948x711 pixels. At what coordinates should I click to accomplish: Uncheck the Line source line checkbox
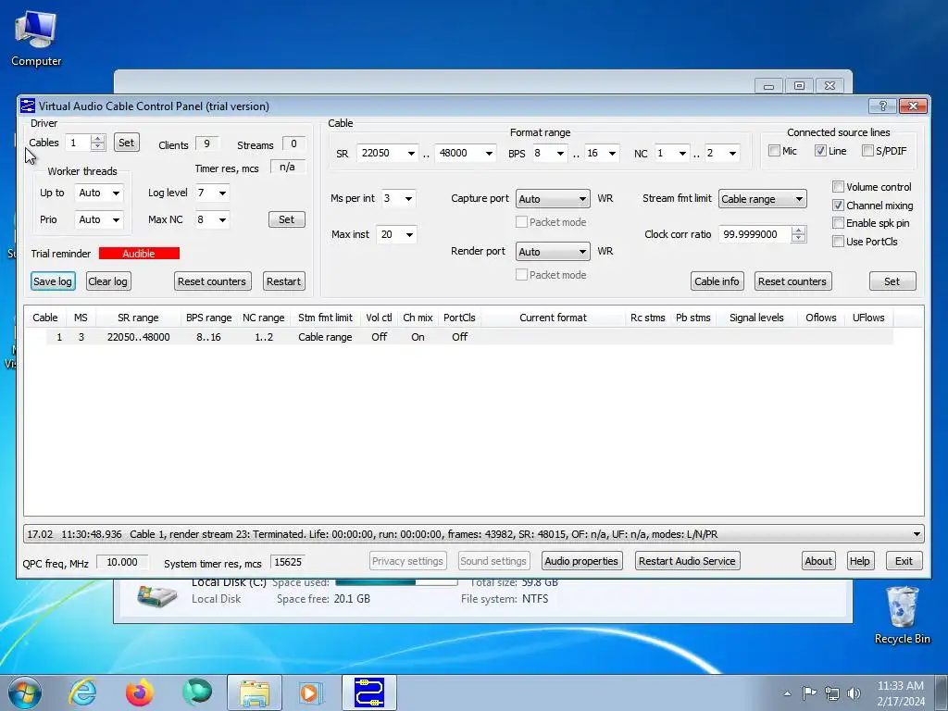point(820,151)
